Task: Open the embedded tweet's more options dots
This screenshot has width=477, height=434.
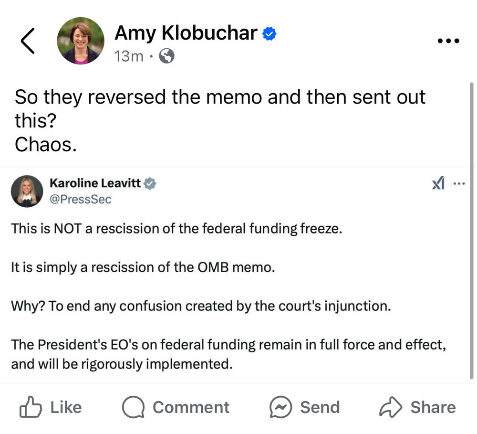Action: tap(458, 183)
